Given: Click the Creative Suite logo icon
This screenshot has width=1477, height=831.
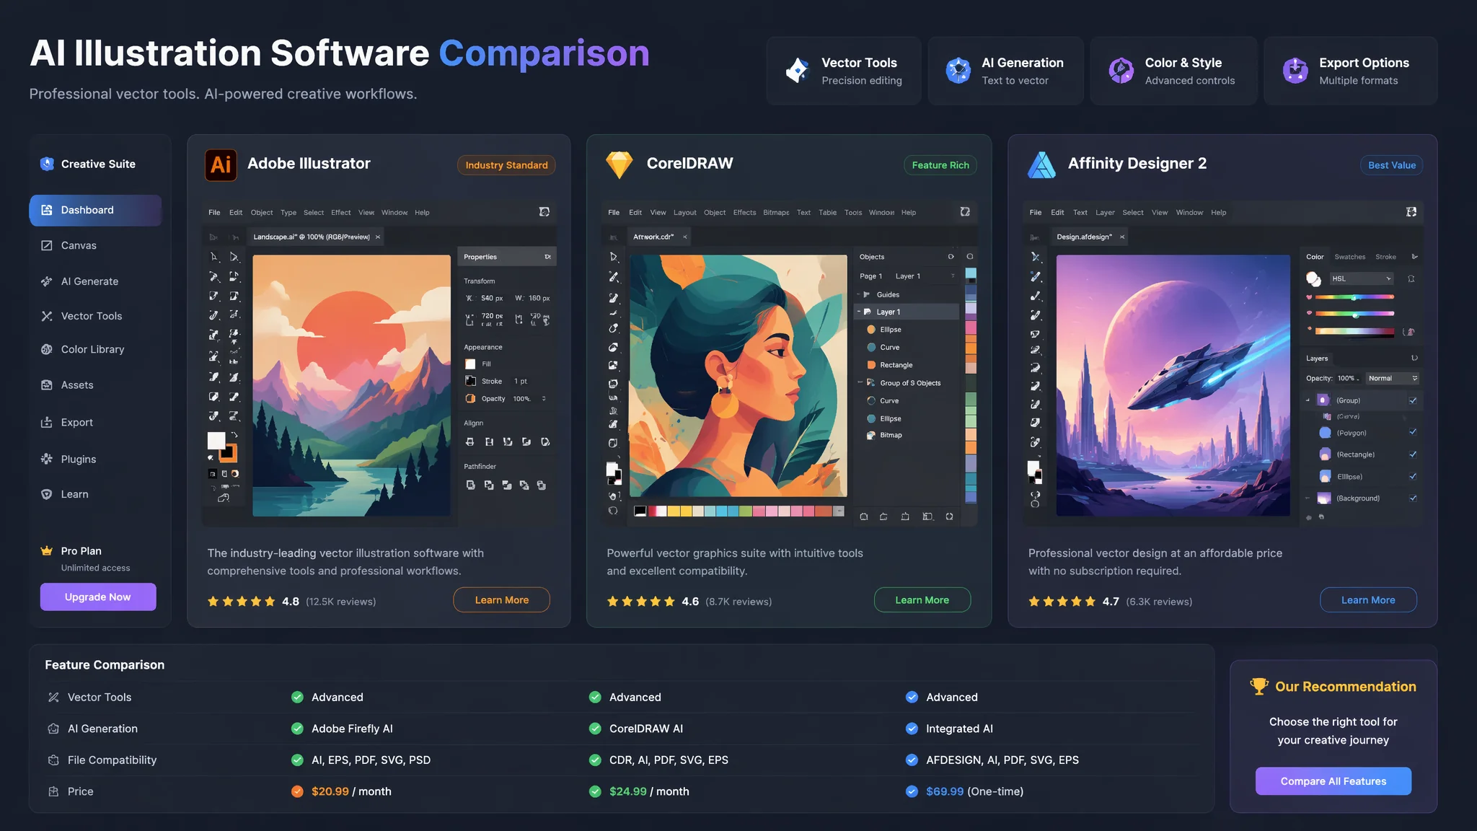Looking at the screenshot, I should click(47, 164).
